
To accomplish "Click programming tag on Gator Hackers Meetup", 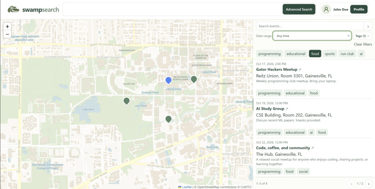I will tap(269, 93).
